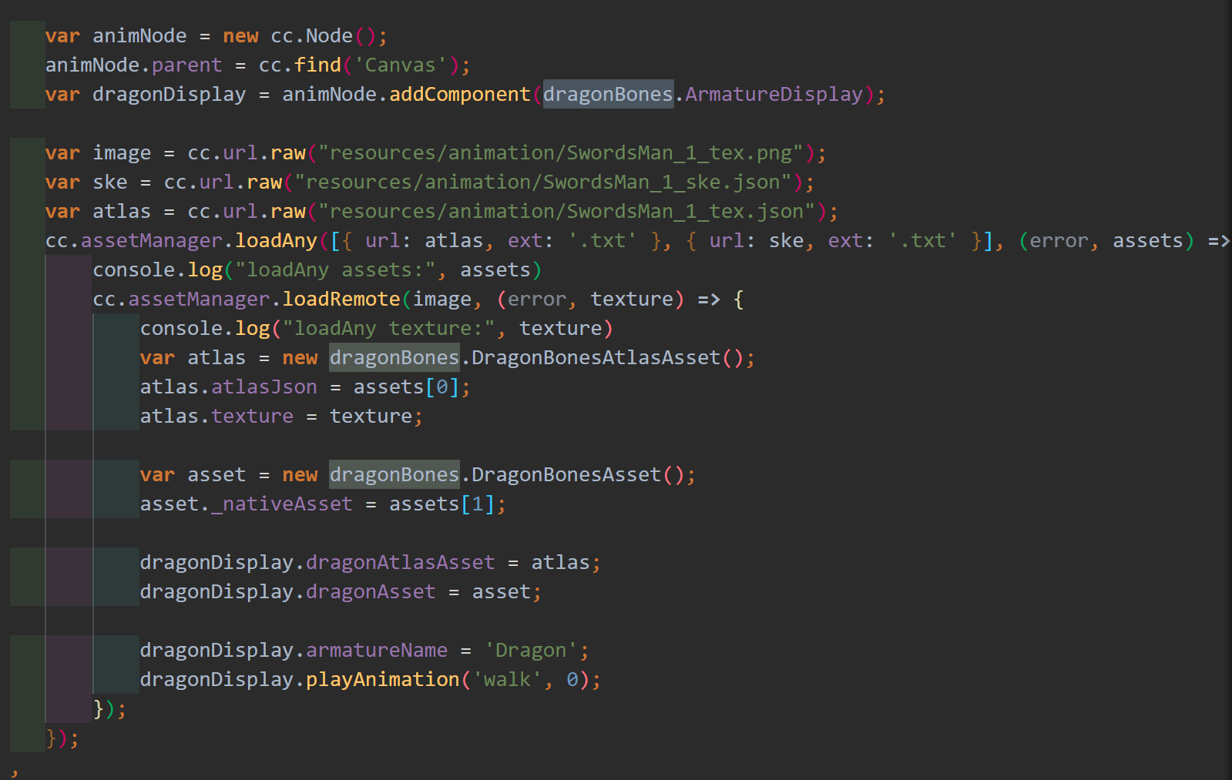Click 'assets[1]' expression
The image size is (1232, 780).
[x=442, y=504]
